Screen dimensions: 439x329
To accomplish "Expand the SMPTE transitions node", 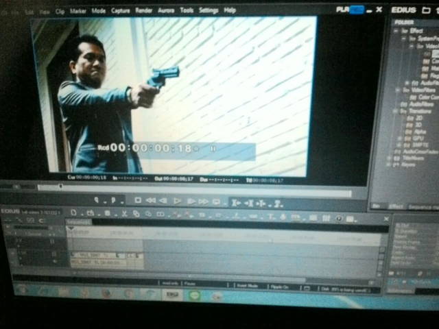I will pos(399,145).
